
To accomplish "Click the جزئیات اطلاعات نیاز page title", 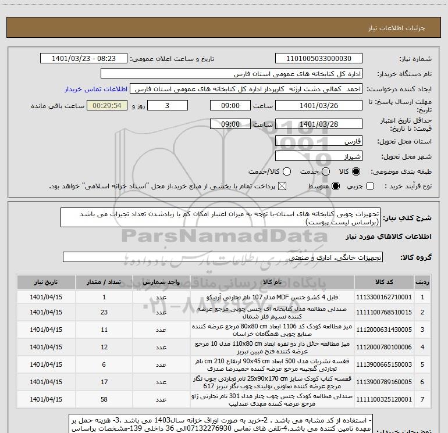I will pos(397,28).
